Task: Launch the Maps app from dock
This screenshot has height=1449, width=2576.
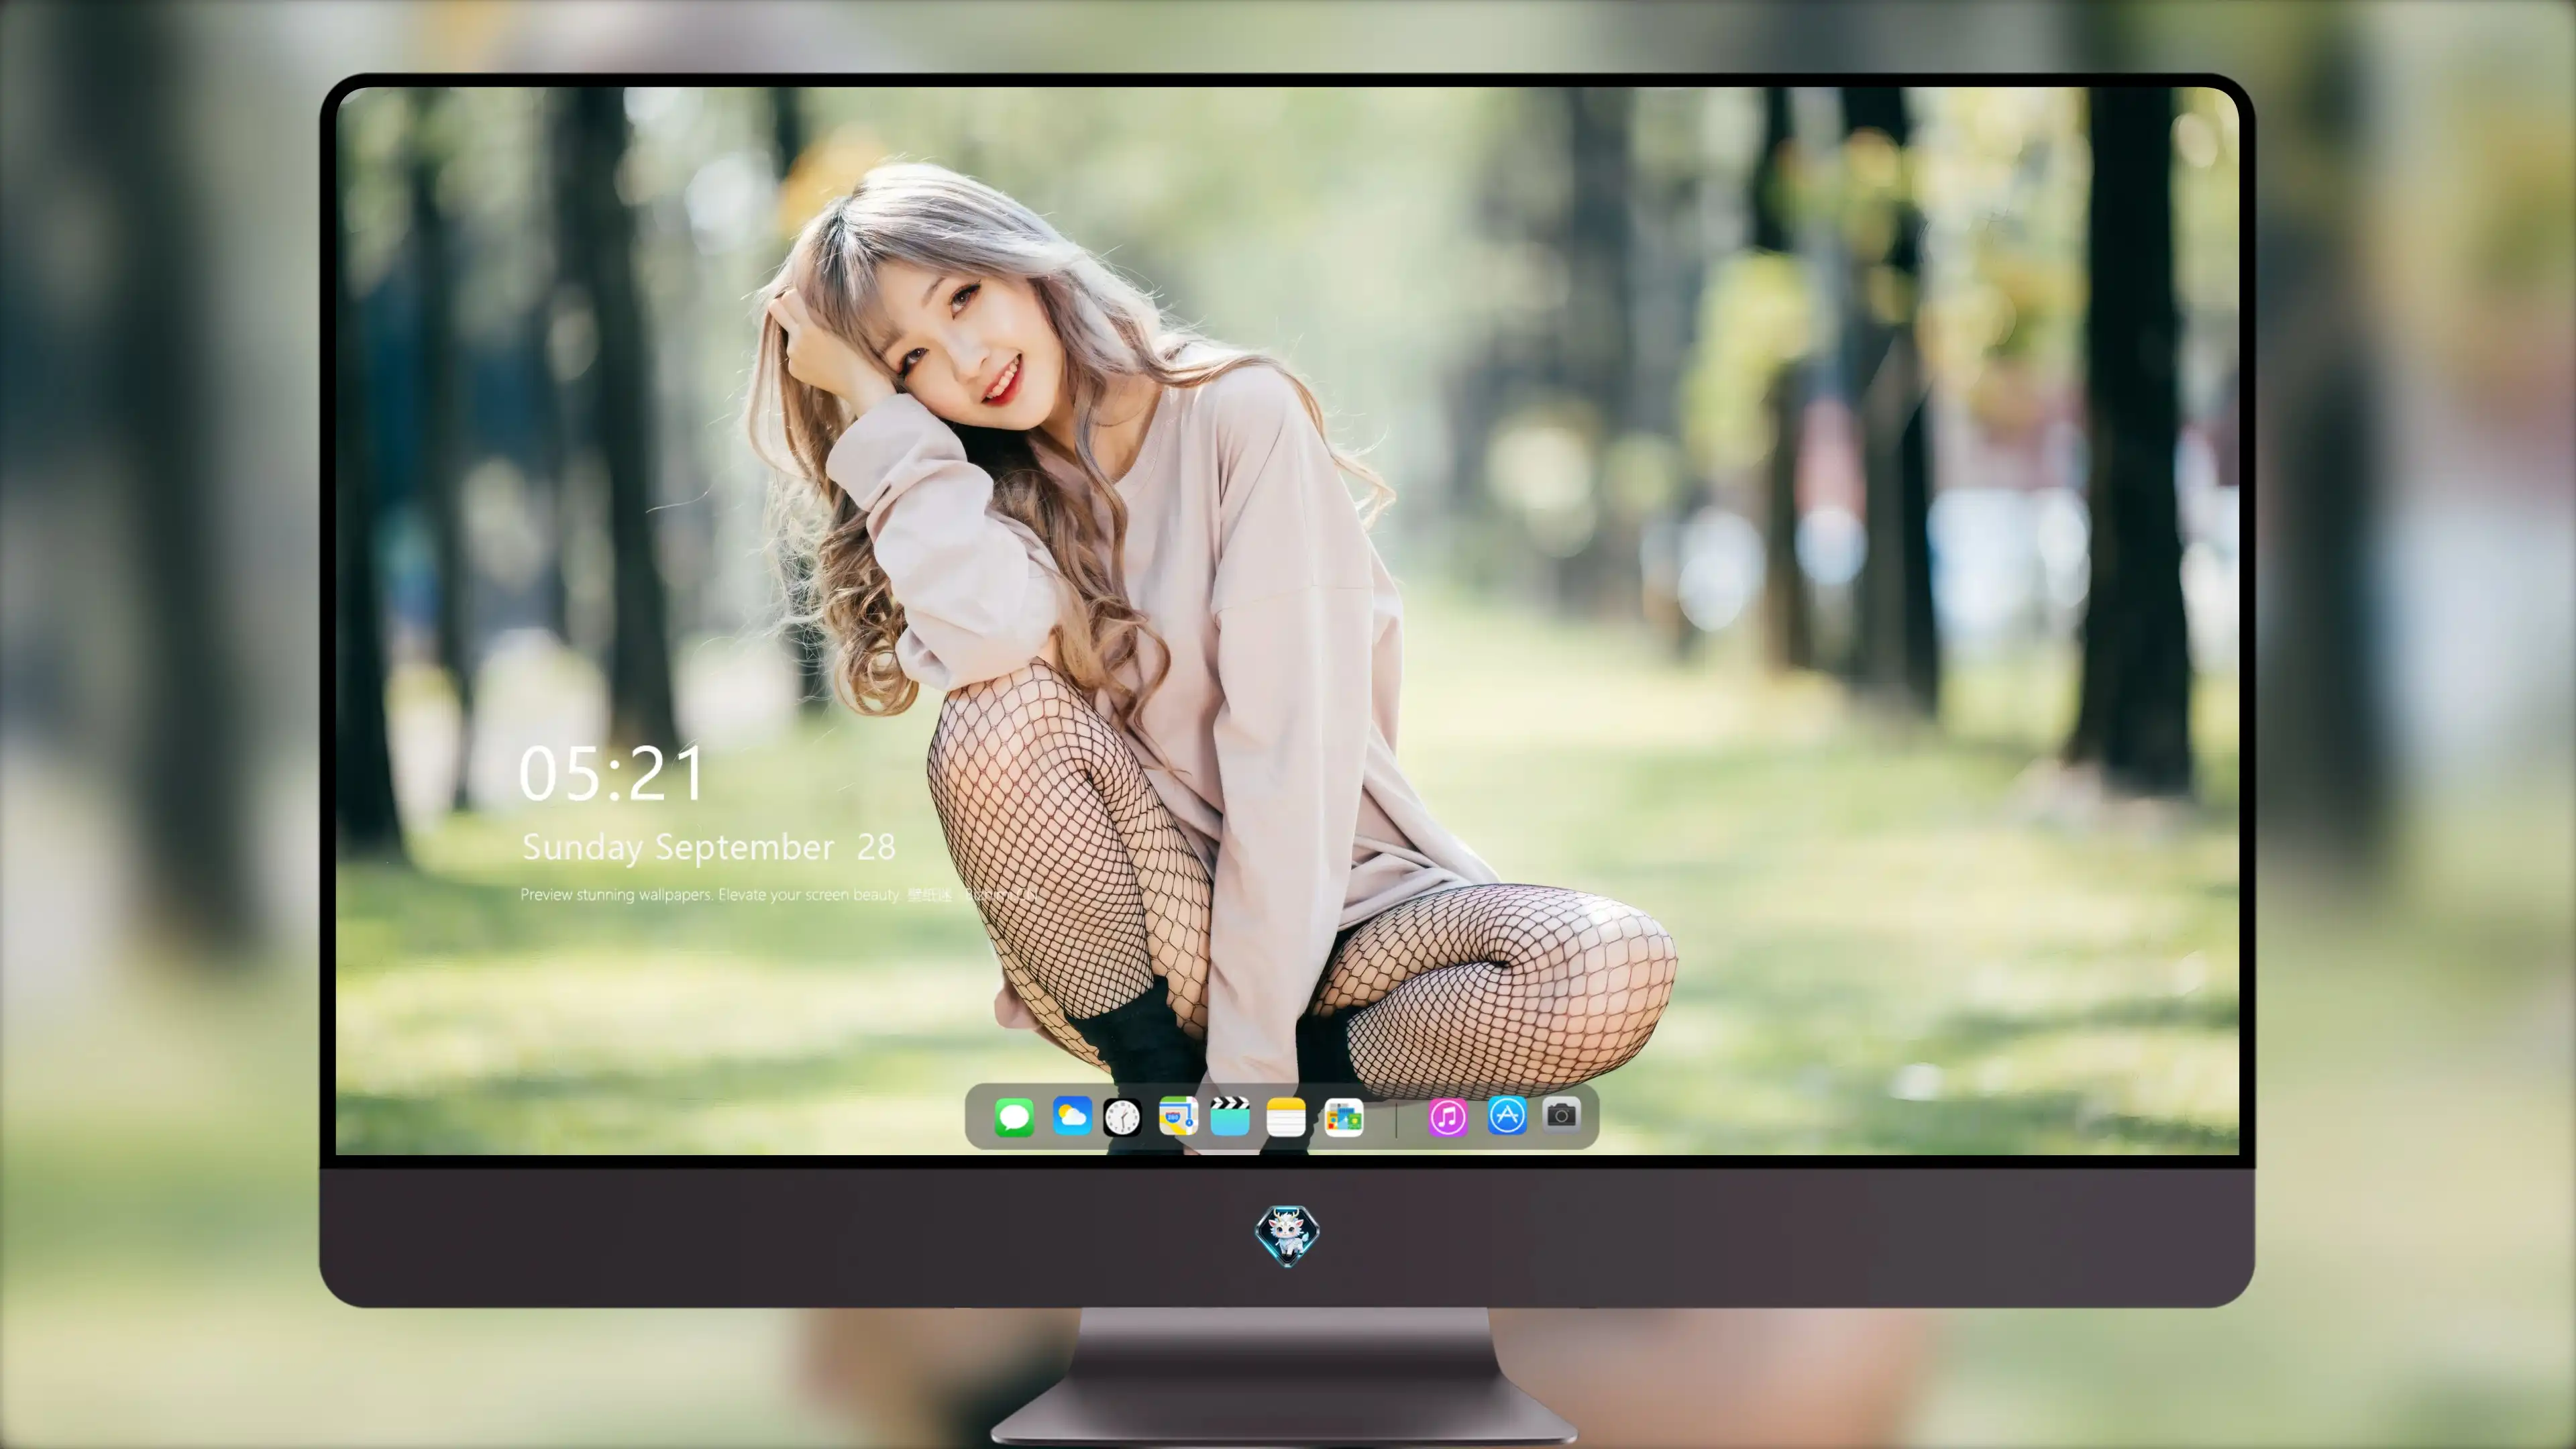Action: click(1178, 1116)
